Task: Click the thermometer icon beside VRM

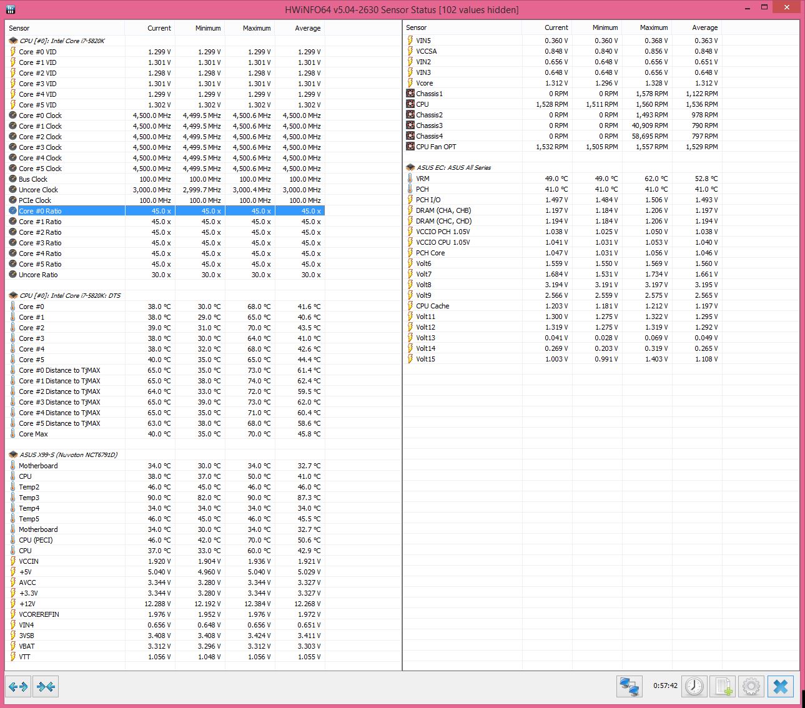Action: pyautogui.click(x=410, y=179)
